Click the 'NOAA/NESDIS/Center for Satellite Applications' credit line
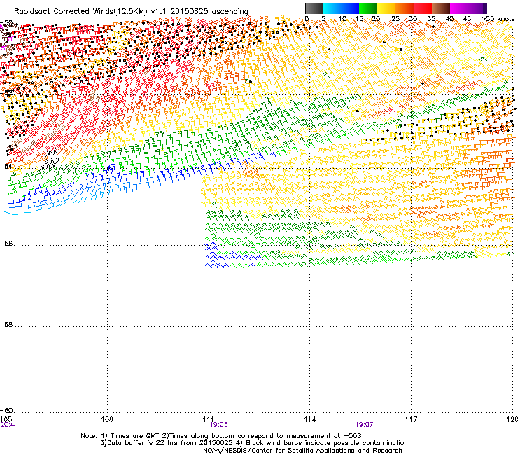518x455 pixels. click(x=302, y=451)
